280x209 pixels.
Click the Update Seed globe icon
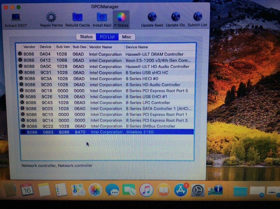click(x=152, y=17)
